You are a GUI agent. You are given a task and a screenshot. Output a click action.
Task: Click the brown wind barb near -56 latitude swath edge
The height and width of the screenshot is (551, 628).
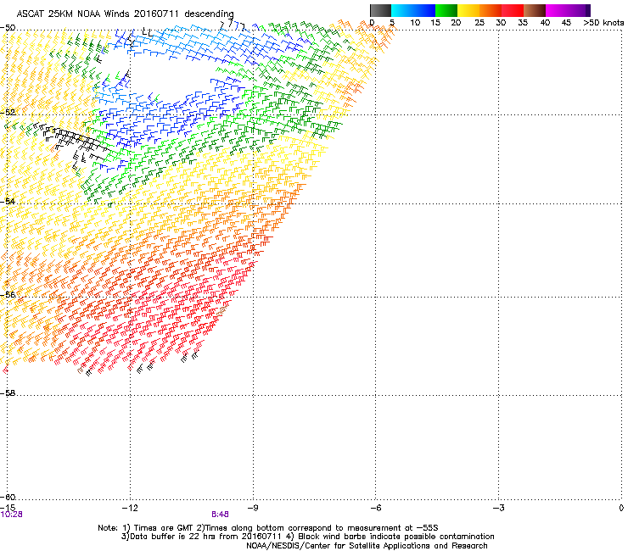222,309
